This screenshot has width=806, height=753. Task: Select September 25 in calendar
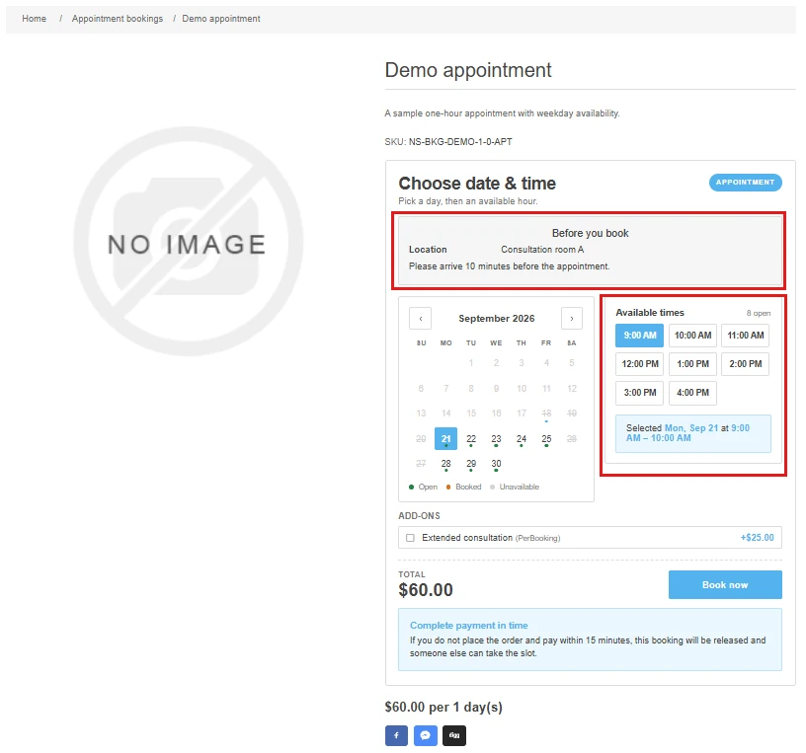click(546, 438)
